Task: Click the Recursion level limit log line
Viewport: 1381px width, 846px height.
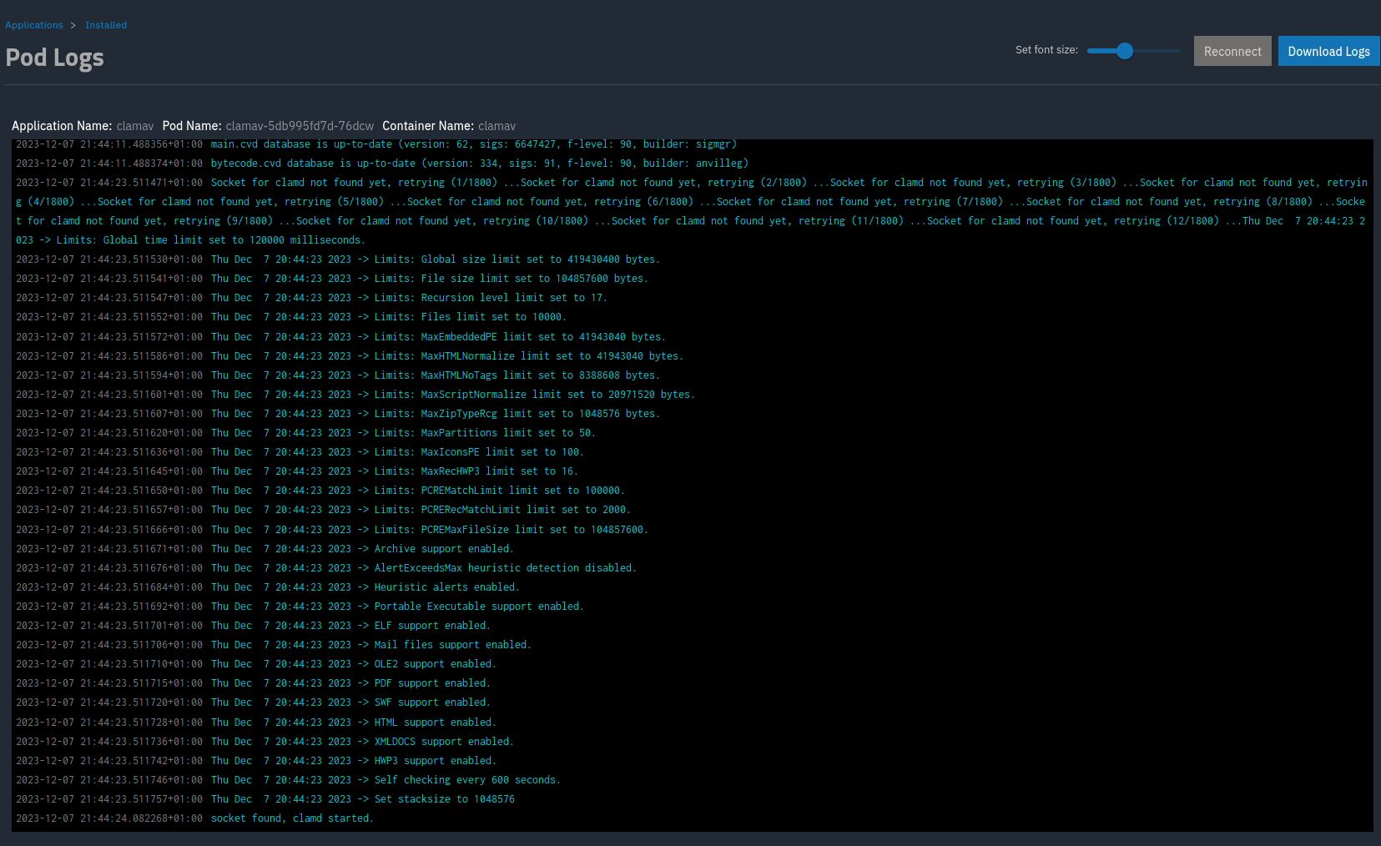Action: pos(311,298)
